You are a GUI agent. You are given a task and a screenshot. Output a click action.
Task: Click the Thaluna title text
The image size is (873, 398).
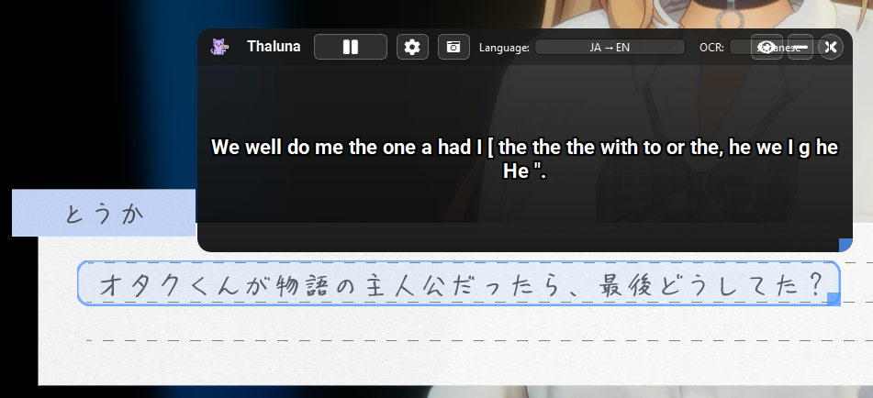274,47
